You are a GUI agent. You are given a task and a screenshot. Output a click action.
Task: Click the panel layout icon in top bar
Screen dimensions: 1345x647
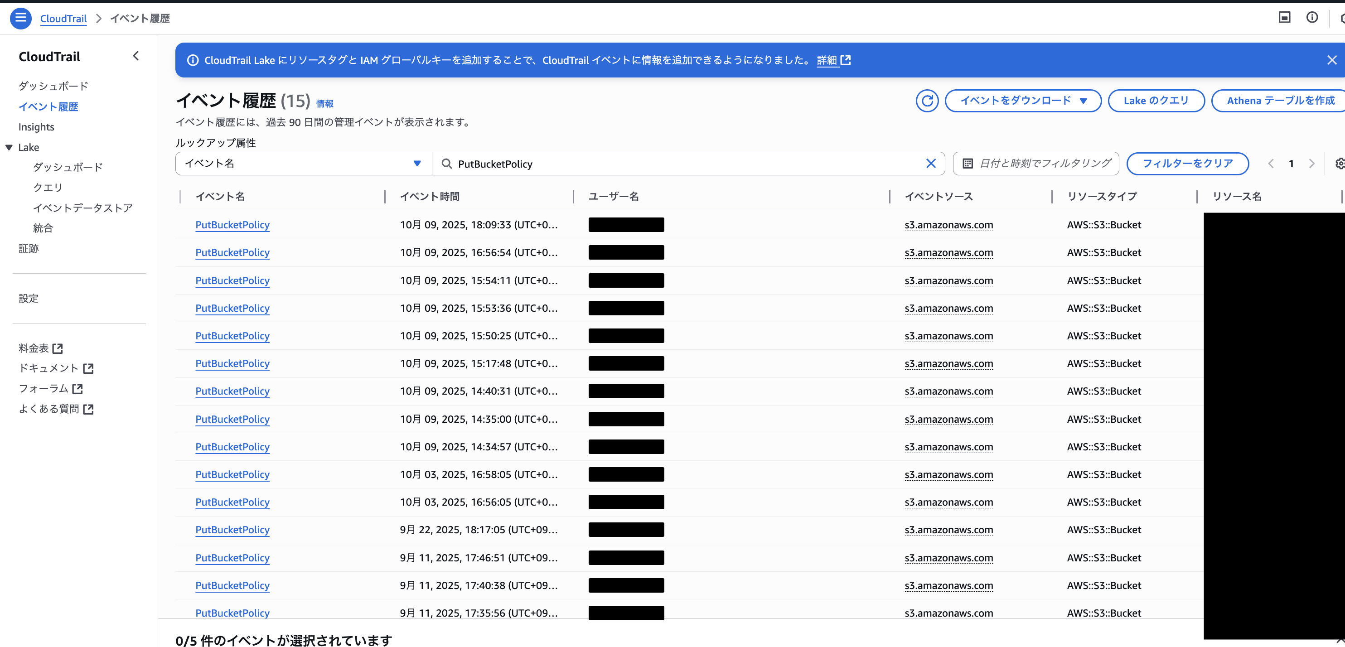point(1284,18)
